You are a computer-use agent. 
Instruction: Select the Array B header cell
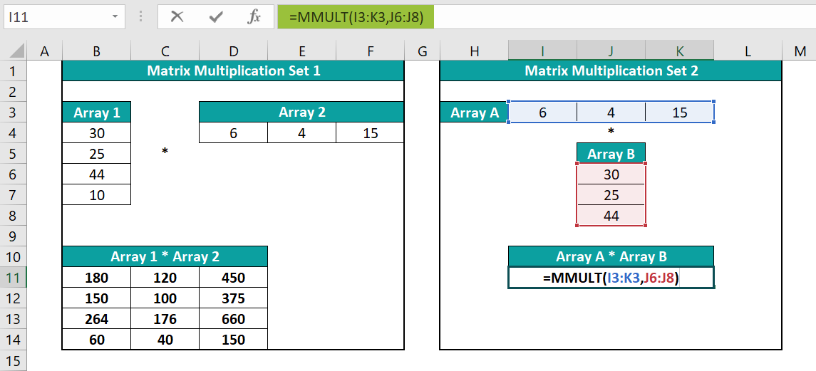pos(611,154)
